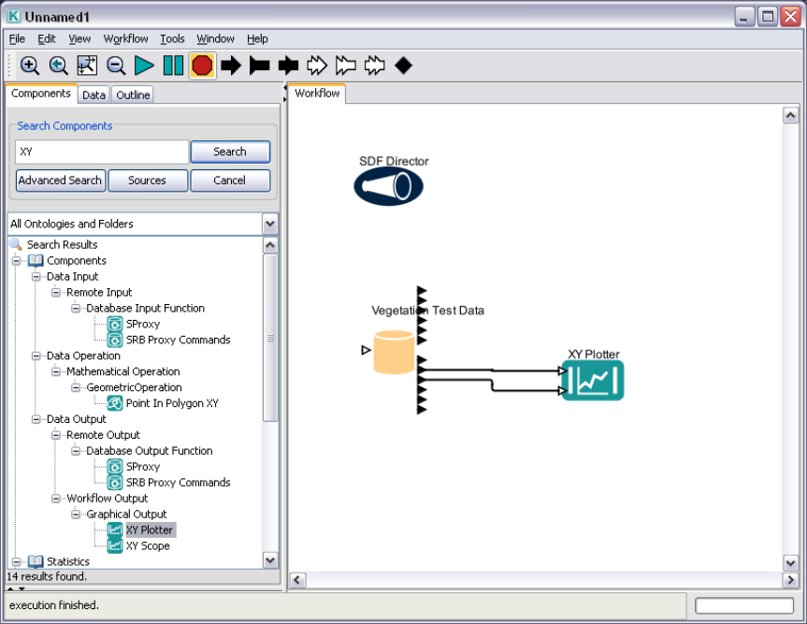
Task: Click the first Zoom In magnifier icon
Action: tap(30, 65)
